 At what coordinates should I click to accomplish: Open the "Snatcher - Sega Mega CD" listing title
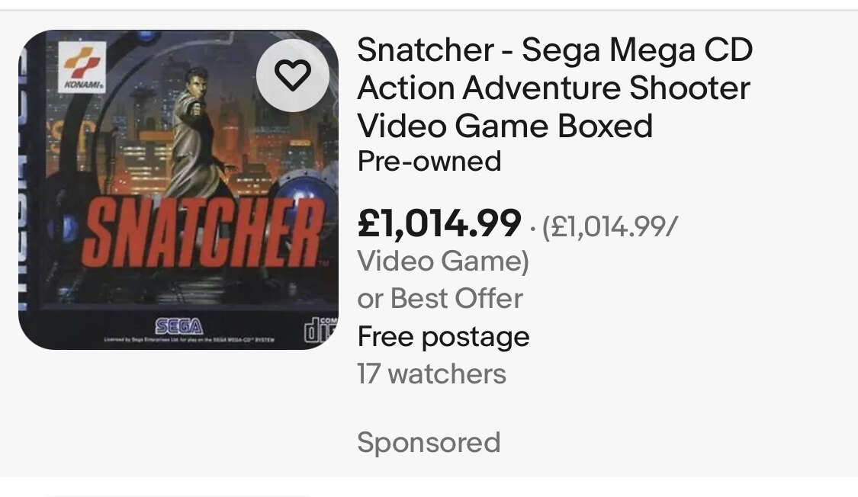pyautogui.click(x=554, y=51)
